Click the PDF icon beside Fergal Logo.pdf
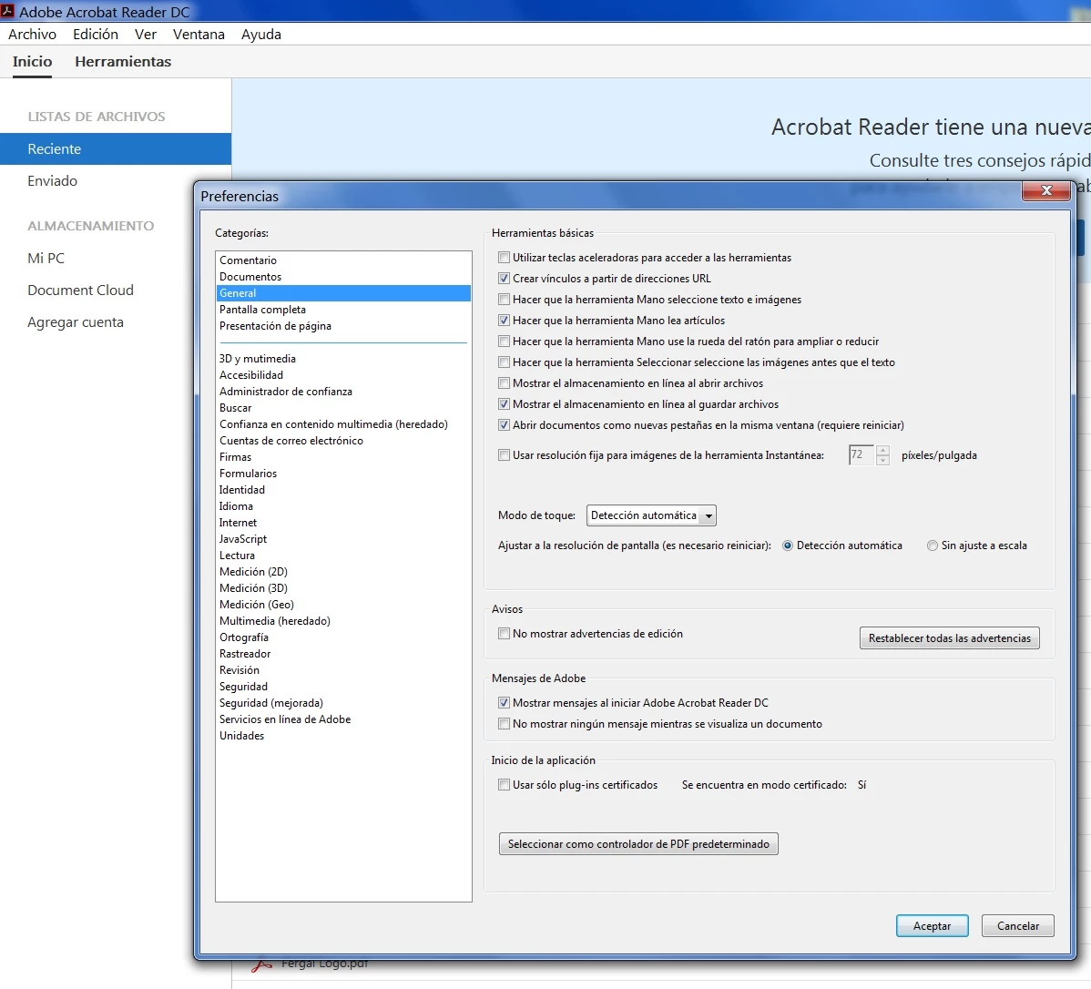The width and height of the screenshot is (1091, 989). [261, 966]
